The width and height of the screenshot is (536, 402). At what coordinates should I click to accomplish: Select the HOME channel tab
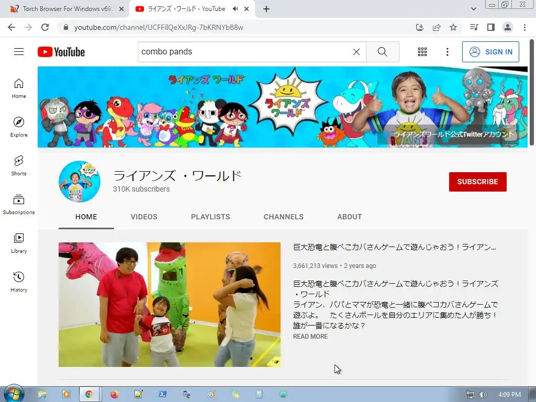pyautogui.click(x=86, y=217)
